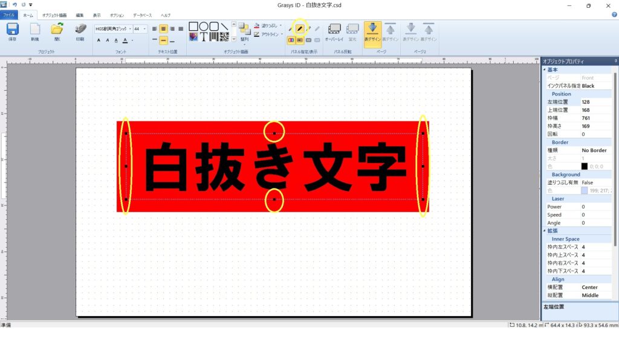Click the オーバーレイ panel icon

coord(334,29)
